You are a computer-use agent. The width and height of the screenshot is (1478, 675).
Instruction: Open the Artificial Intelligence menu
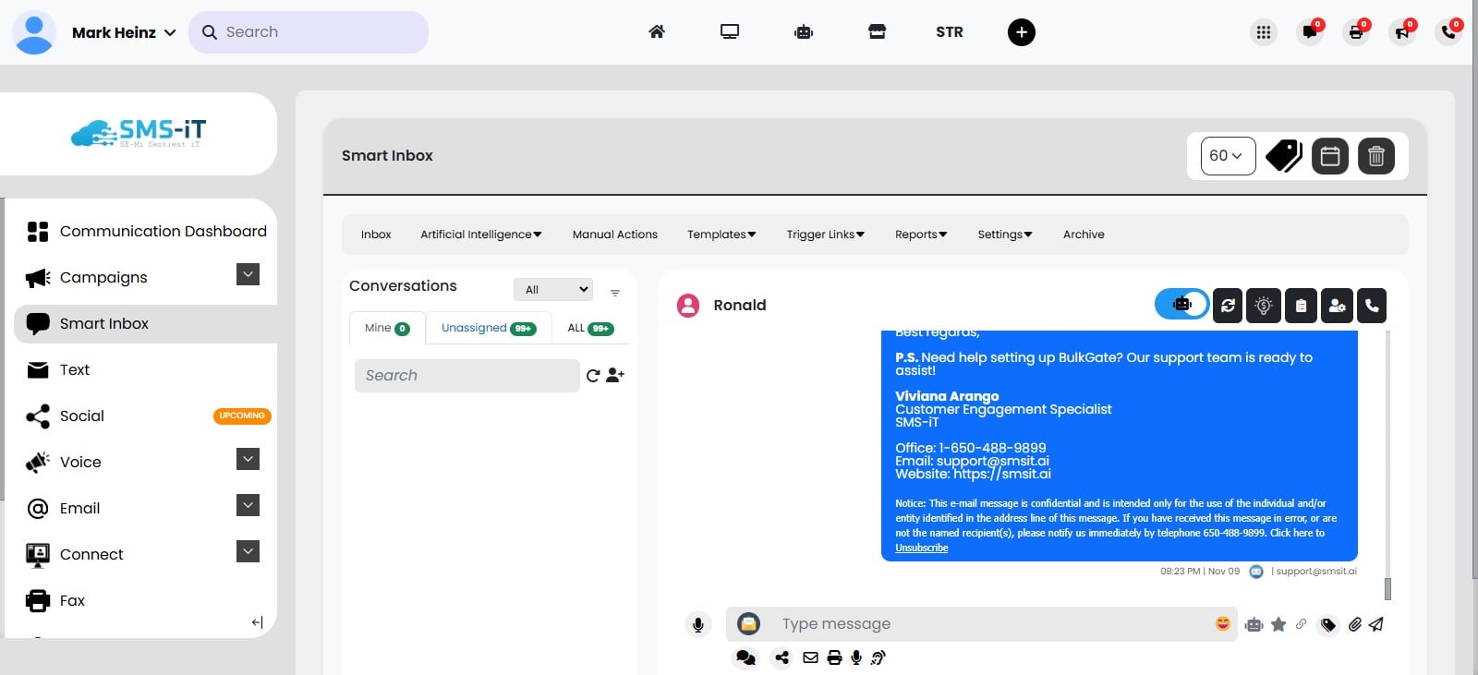click(x=480, y=235)
